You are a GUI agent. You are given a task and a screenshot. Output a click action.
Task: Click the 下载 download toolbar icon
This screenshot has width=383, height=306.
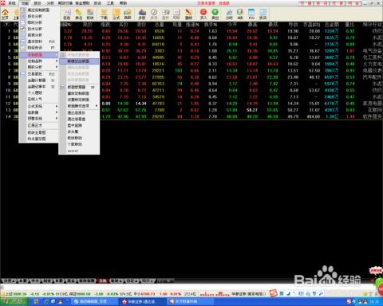pos(104,14)
